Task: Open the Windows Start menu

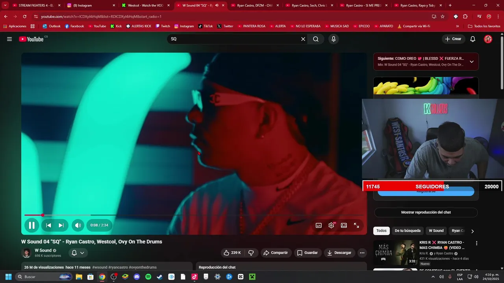Action: tap(8, 277)
